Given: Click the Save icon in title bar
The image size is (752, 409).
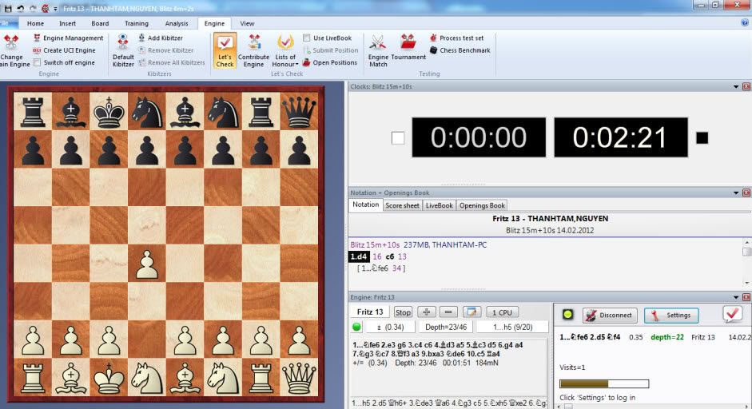Looking at the screenshot, I should tap(8, 9).
